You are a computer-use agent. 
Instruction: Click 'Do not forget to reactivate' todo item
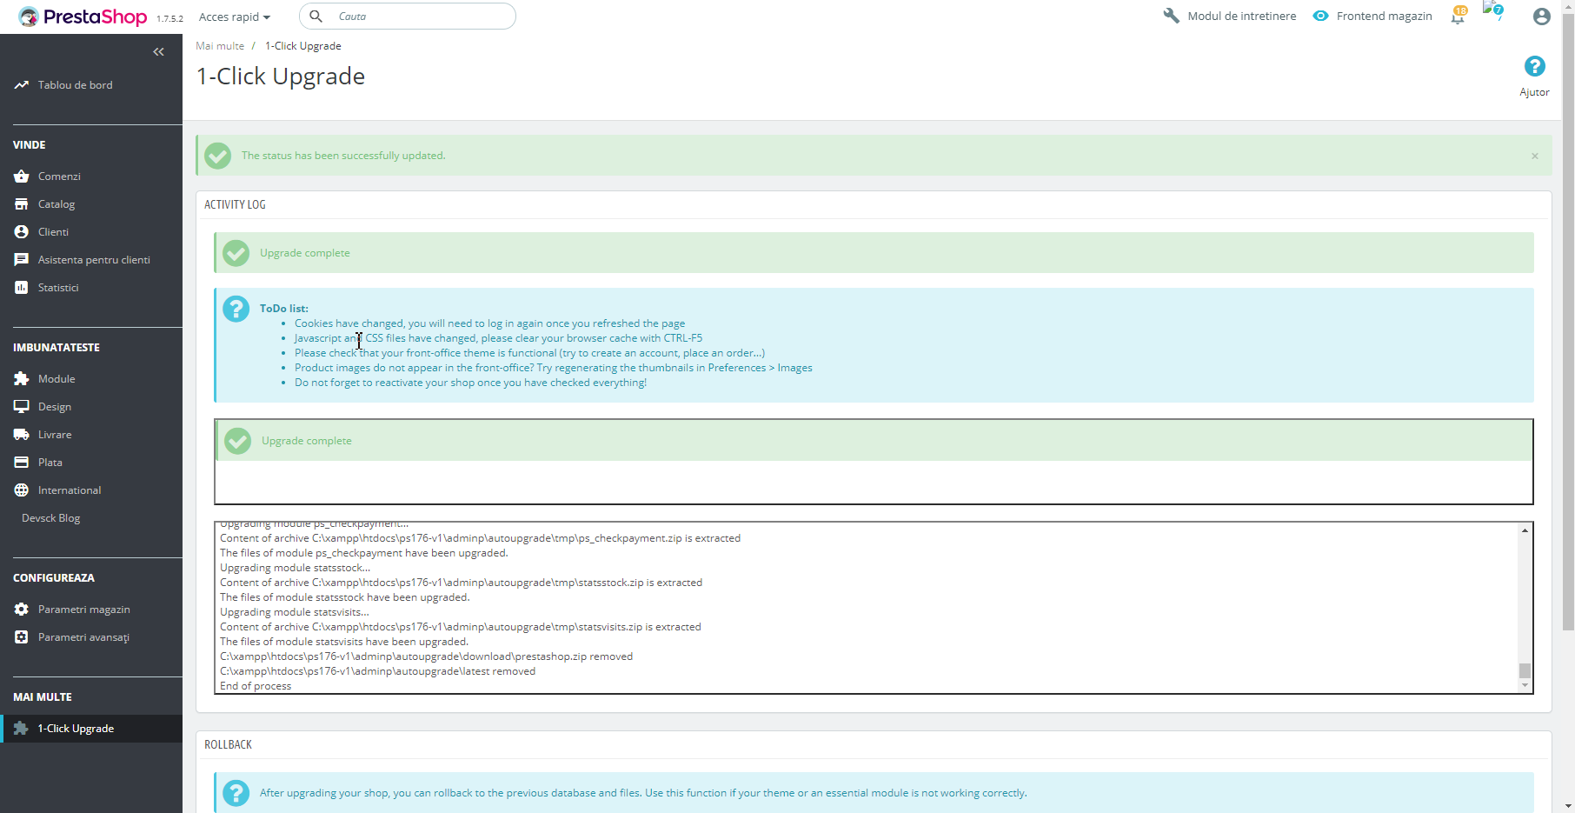pos(470,383)
